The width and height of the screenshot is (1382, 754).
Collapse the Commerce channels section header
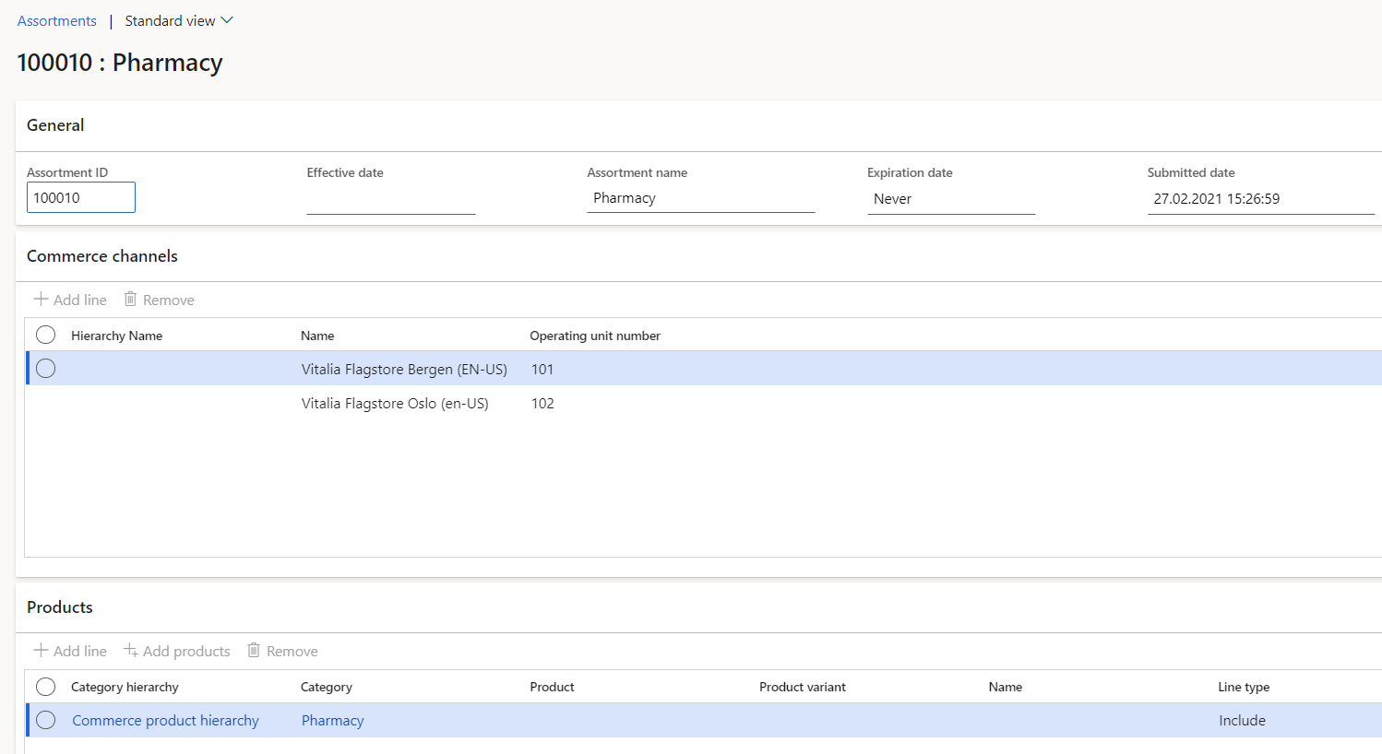click(102, 256)
